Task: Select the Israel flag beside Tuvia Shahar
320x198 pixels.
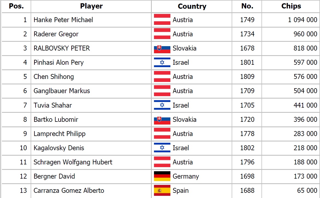Action: click(162, 105)
